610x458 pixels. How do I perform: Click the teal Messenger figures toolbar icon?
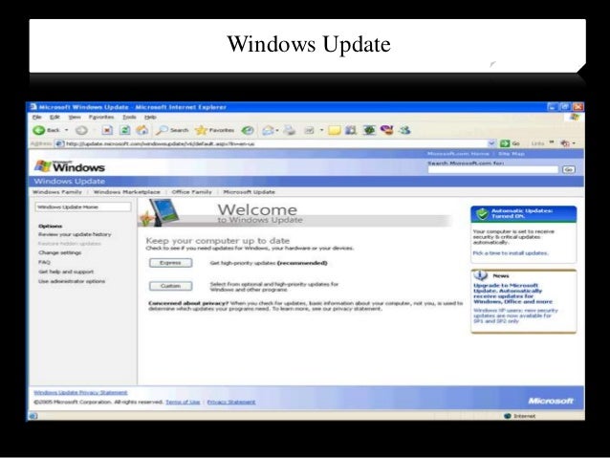click(405, 130)
